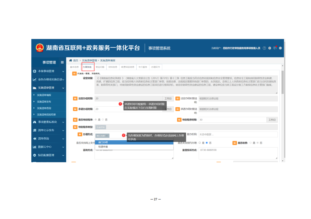The image size is (311, 219).
Task: Open the 收费项目信息 tab
Action: tap(128, 67)
